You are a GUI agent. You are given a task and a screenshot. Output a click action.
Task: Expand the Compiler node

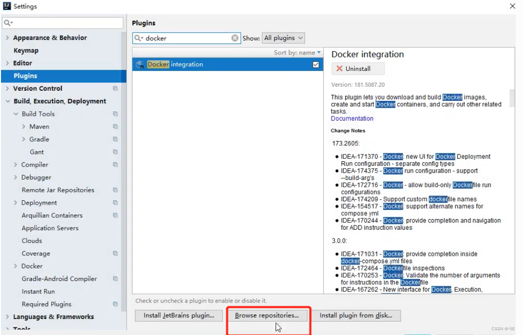pyautogui.click(x=15, y=165)
